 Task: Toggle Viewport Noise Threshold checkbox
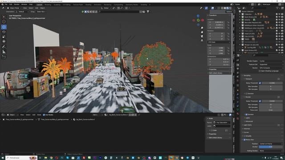(x=260, y=83)
